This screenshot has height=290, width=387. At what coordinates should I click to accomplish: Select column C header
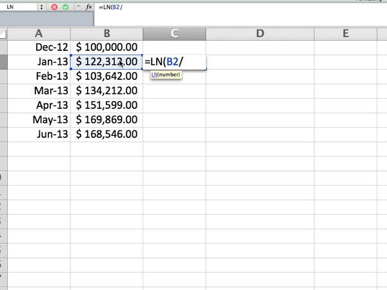[174, 34]
